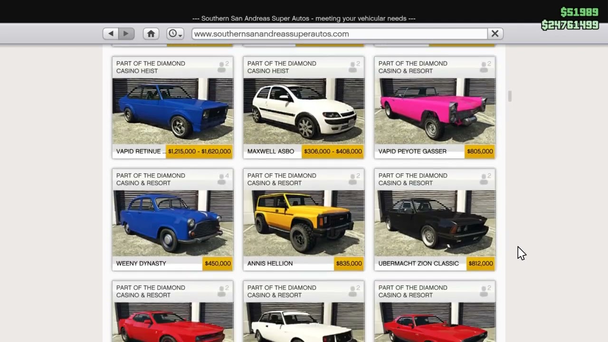Open the black Ubermacht Zion Classic photo
This screenshot has height=342, width=608.
[435, 223]
